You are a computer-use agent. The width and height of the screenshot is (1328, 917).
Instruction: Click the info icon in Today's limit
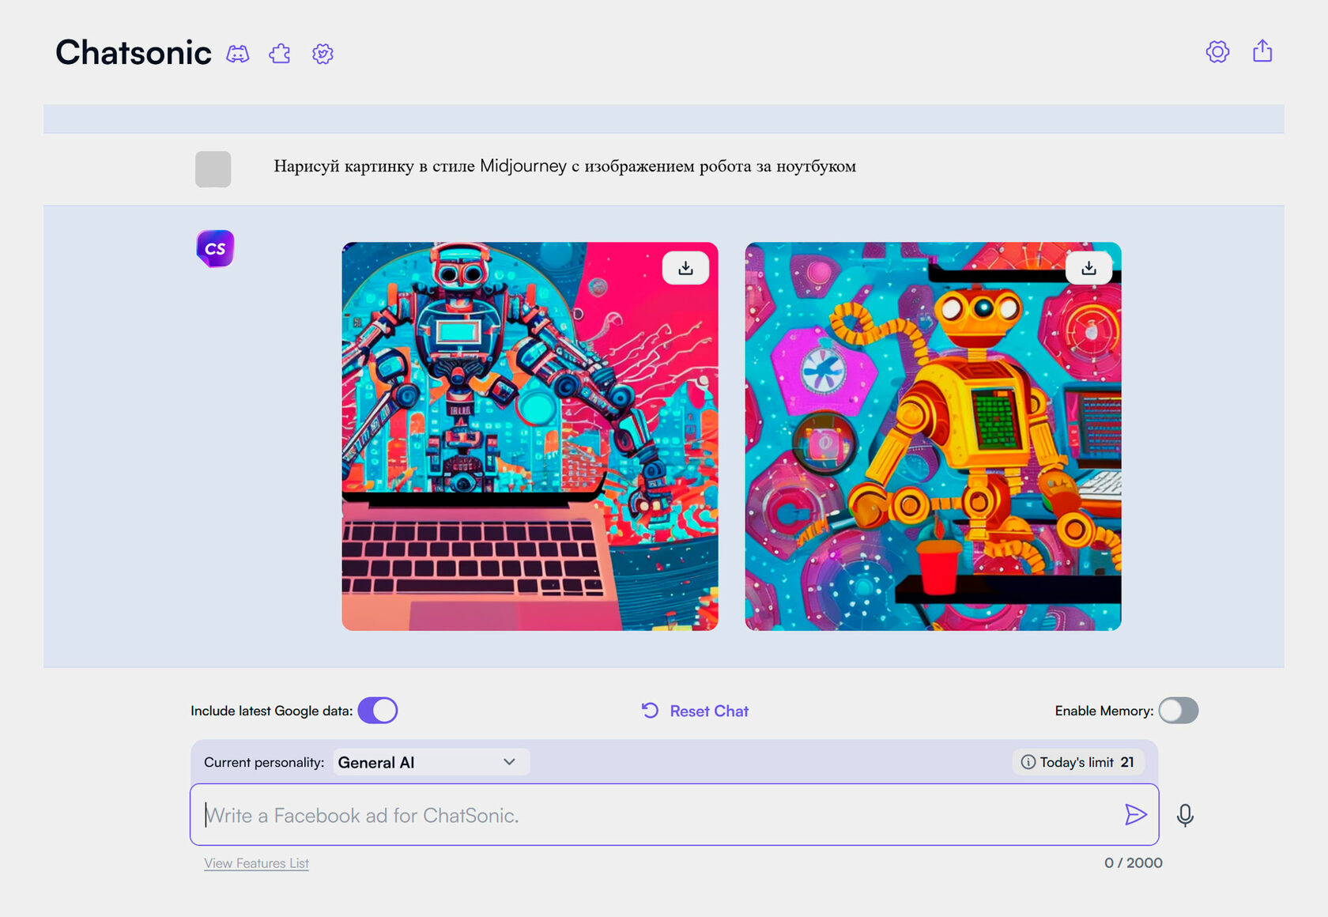click(1028, 762)
